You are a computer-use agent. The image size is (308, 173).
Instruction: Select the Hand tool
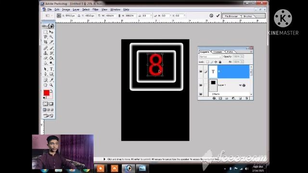click(x=45, y=85)
